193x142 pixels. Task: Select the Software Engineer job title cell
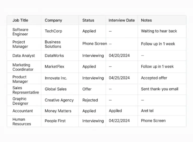click(20, 32)
